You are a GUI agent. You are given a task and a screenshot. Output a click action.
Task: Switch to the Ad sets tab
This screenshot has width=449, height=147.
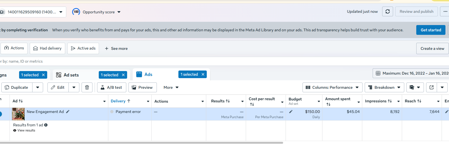[x=71, y=75]
